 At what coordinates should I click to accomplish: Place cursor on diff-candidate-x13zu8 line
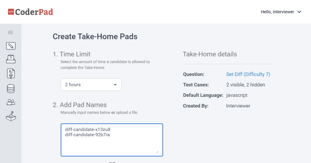88,129
